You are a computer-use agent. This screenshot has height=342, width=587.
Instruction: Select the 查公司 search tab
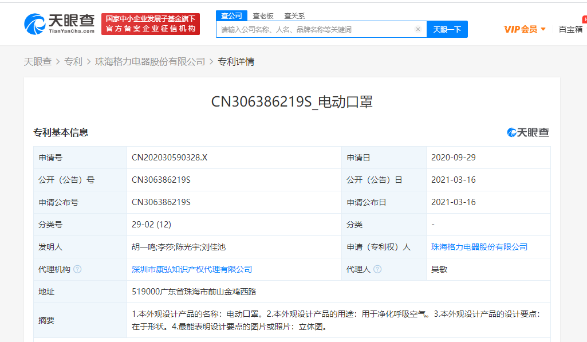pyautogui.click(x=231, y=15)
